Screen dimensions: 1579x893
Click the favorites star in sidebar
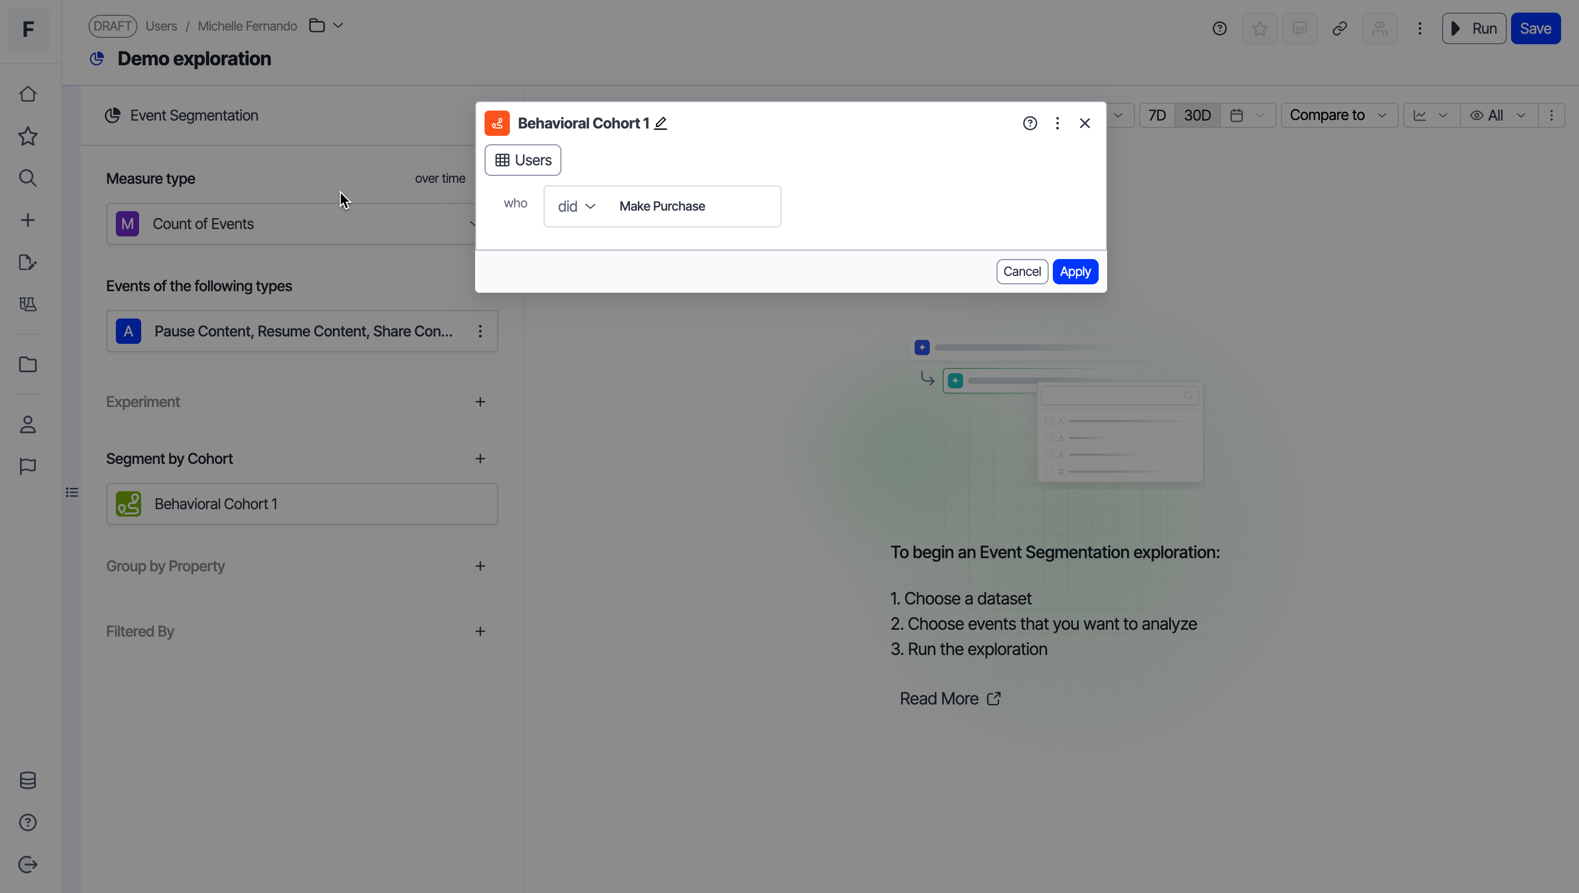[x=27, y=136]
